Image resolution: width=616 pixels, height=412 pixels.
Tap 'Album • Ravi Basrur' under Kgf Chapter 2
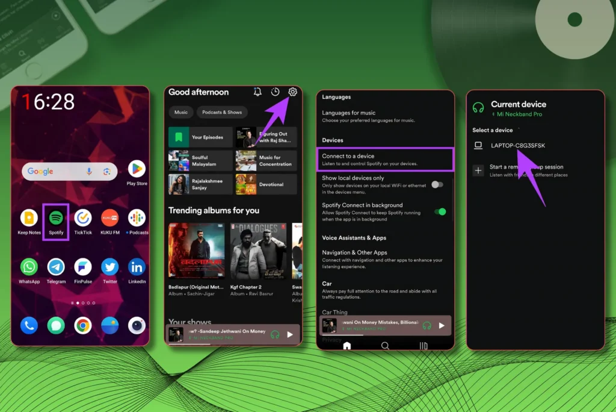251,294
